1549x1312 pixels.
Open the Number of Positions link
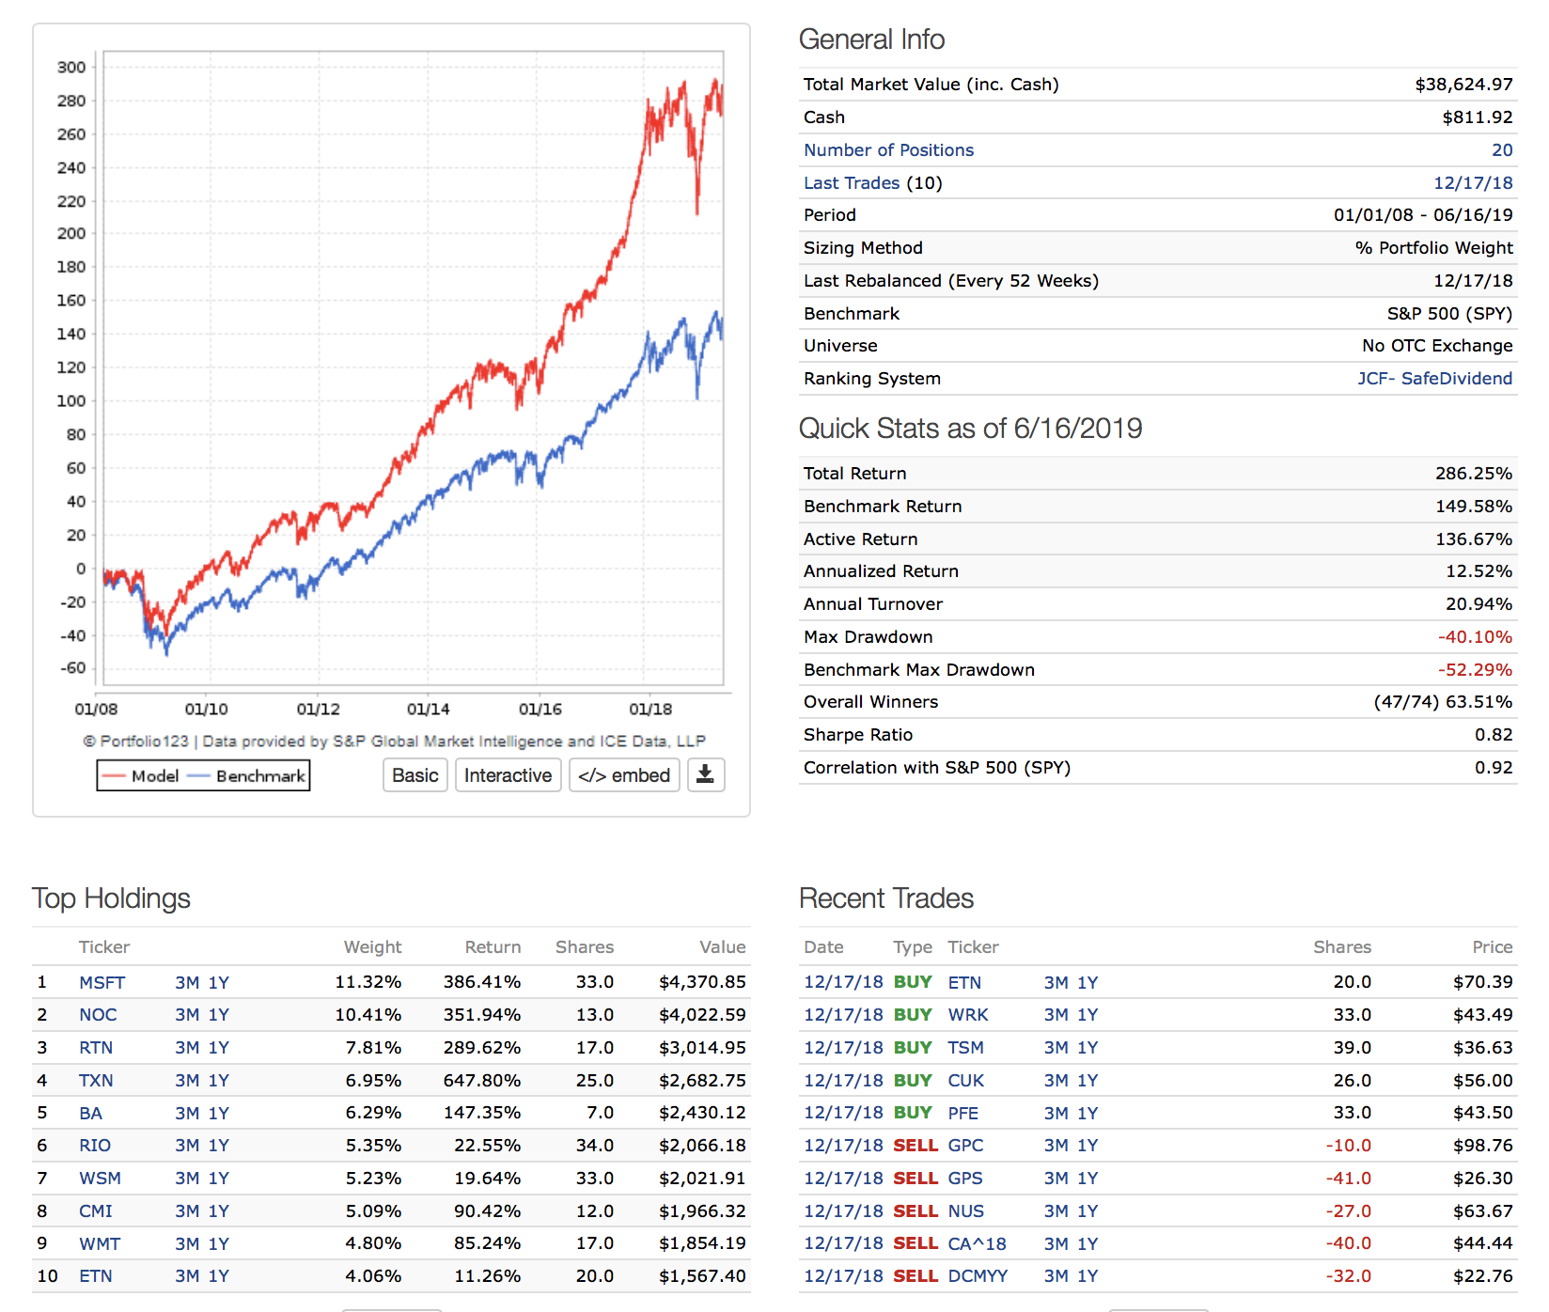coord(888,150)
